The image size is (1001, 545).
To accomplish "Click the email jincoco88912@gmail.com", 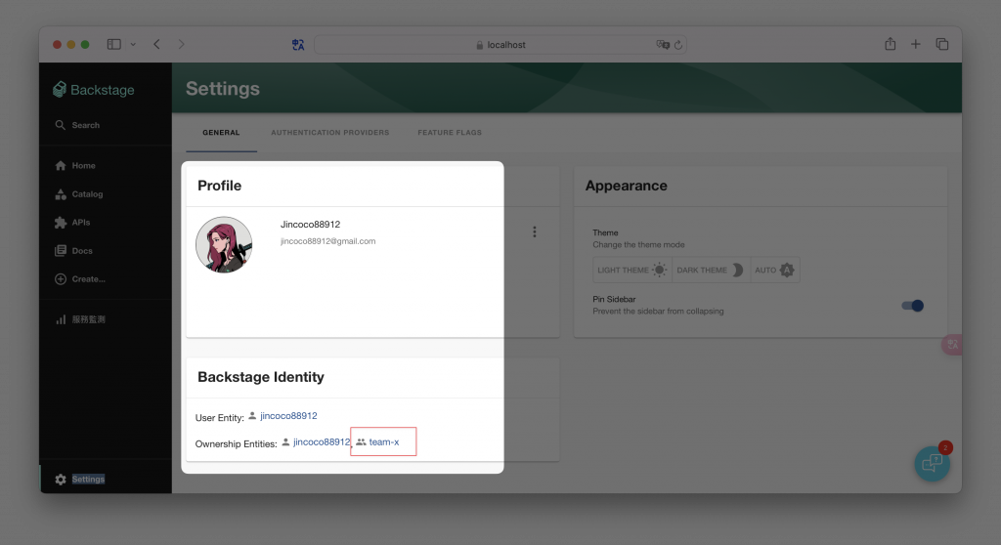I will click(328, 241).
